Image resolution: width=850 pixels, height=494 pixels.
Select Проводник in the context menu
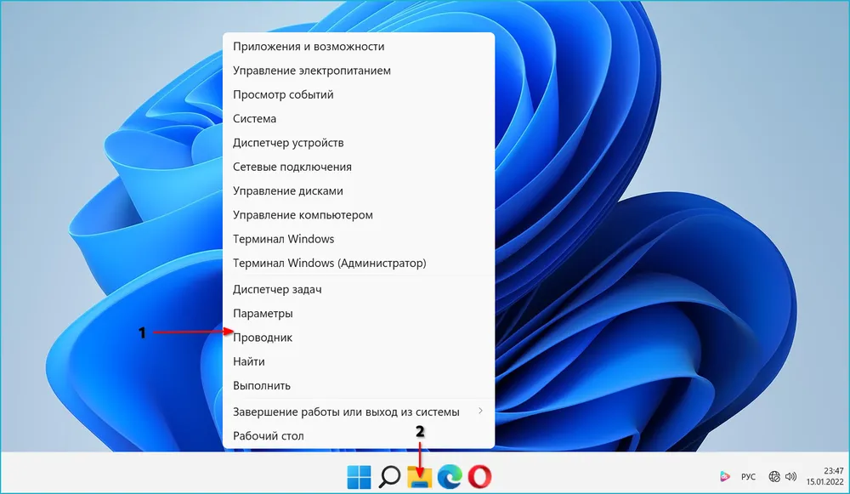click(x=263, y=338)
